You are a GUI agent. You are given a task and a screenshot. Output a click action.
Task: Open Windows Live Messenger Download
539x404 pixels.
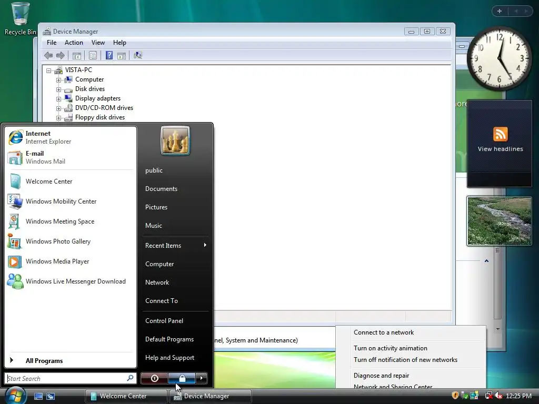71,281
